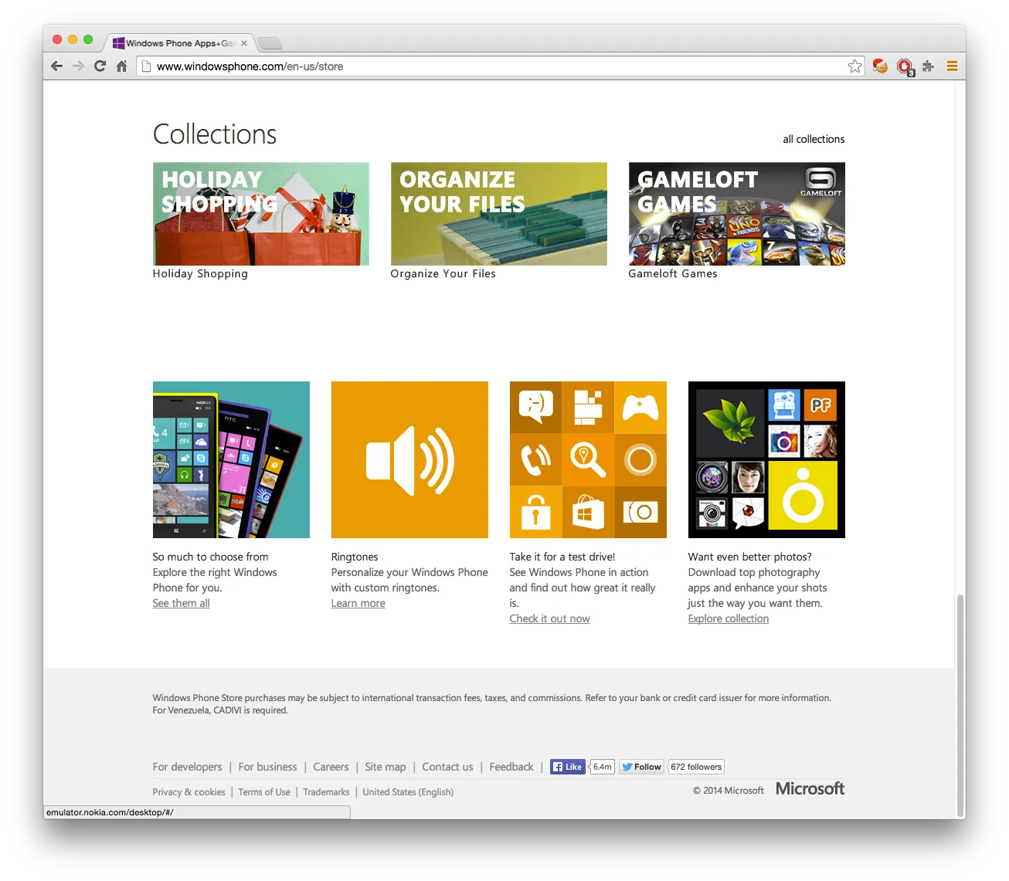Click the Holiday Shopping caption text
This screenshot has width=1009, height=881.
[200, 273]
